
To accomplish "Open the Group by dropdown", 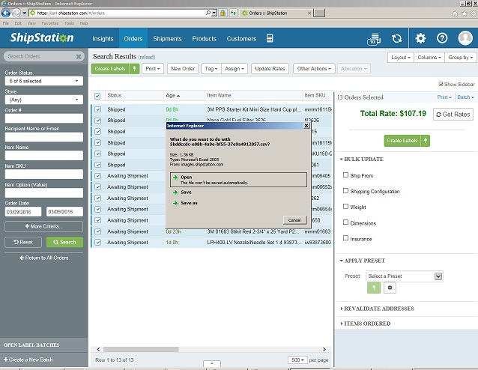I will [460, 58].
